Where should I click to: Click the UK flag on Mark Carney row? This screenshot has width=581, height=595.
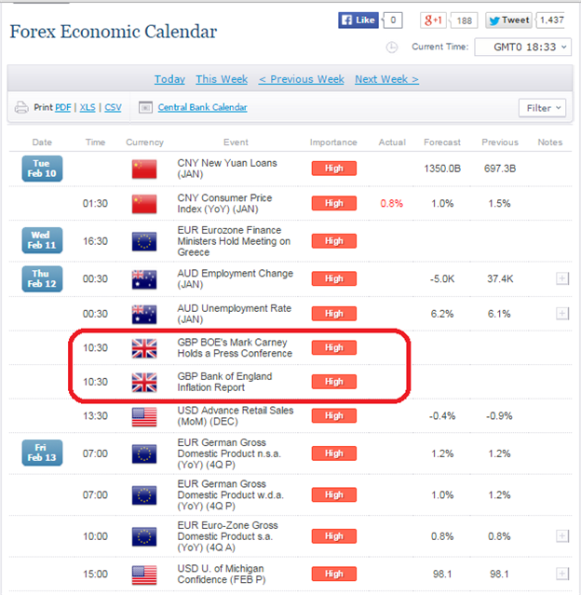(x=144, y=347)
